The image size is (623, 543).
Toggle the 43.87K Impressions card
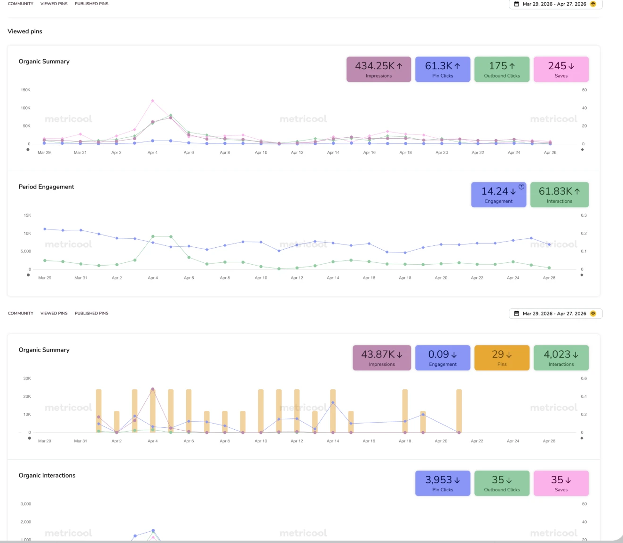point(382,358)
